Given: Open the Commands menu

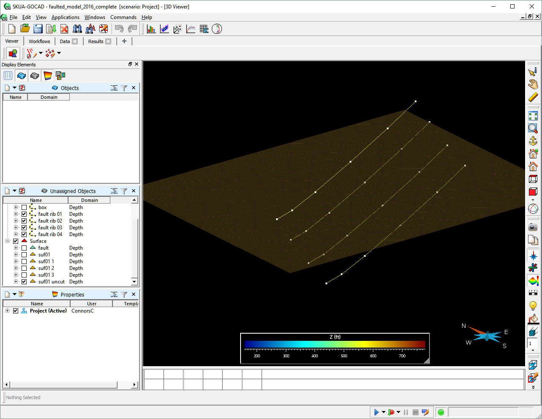Looking at the screenshot, I should pyautogui.click(x=123, y=17).
